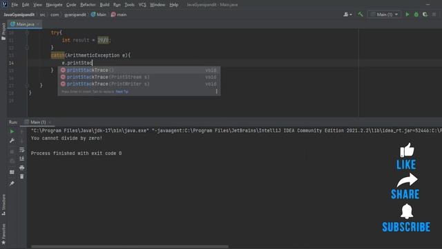
Task: Click the Build project hammer icon
Action: pyautogui.click(x=361, y=14)
